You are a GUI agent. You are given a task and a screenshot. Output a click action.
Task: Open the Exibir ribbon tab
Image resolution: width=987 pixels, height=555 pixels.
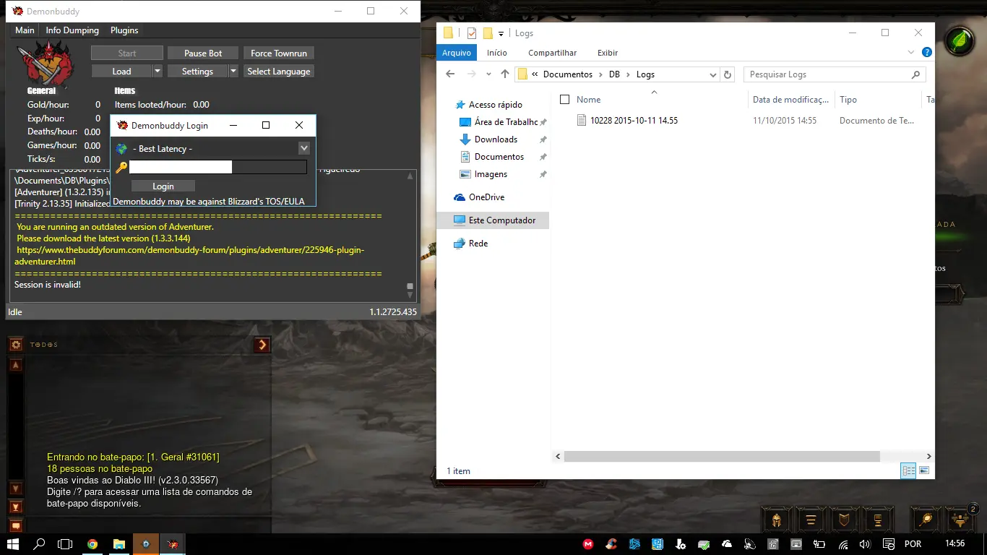(607, 53)
